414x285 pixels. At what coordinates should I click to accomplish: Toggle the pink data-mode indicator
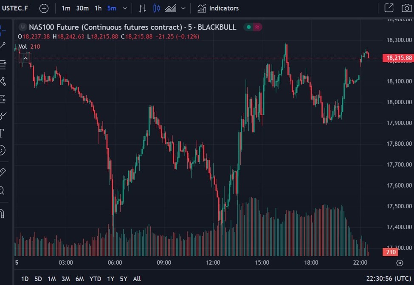pyautogui.click(x=258, y=27)
